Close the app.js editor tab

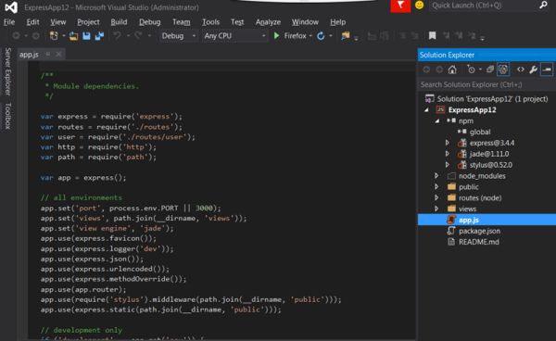(x=58, y=54)
